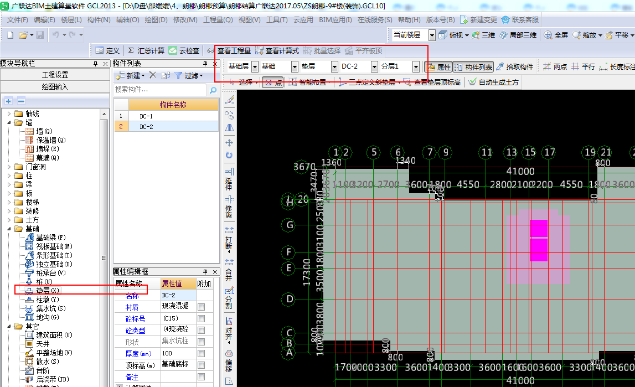Screen dimensions: 635x387
Task: Click 全屏 full screen icon
Action: [x=556, y=35]
